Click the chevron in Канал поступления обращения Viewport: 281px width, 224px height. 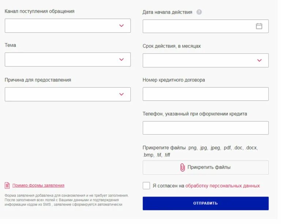pos(121,26)
